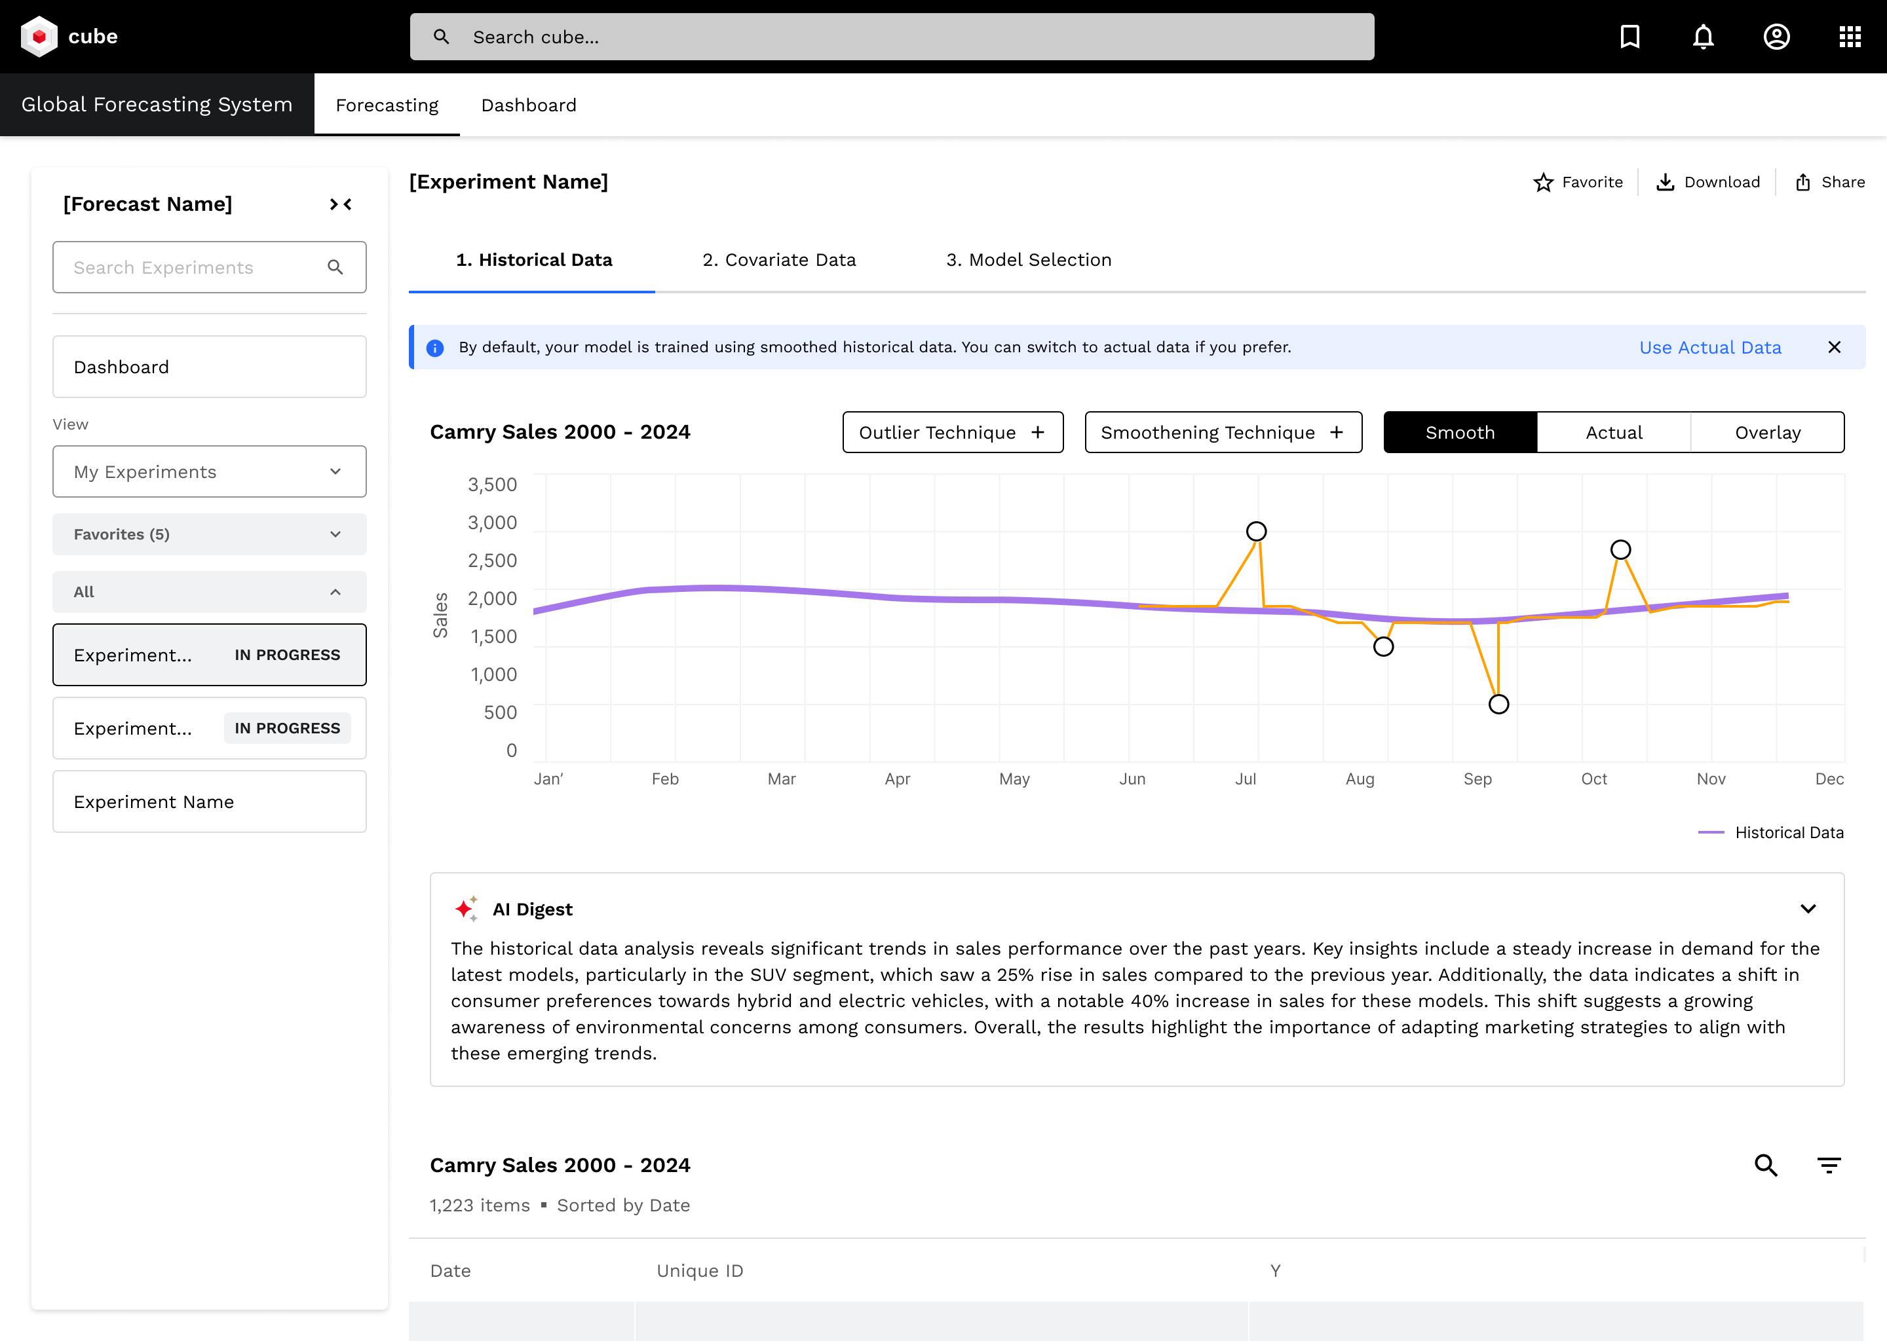Select the September 500 outlier point

[x=1498, y=703]
